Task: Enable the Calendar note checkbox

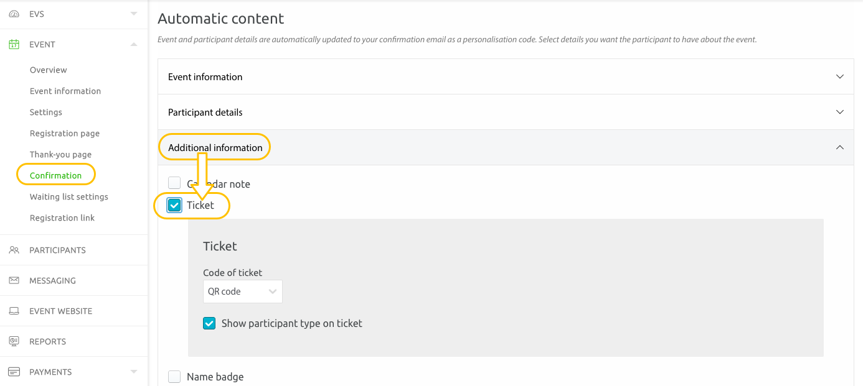Action: pos(174,182)
